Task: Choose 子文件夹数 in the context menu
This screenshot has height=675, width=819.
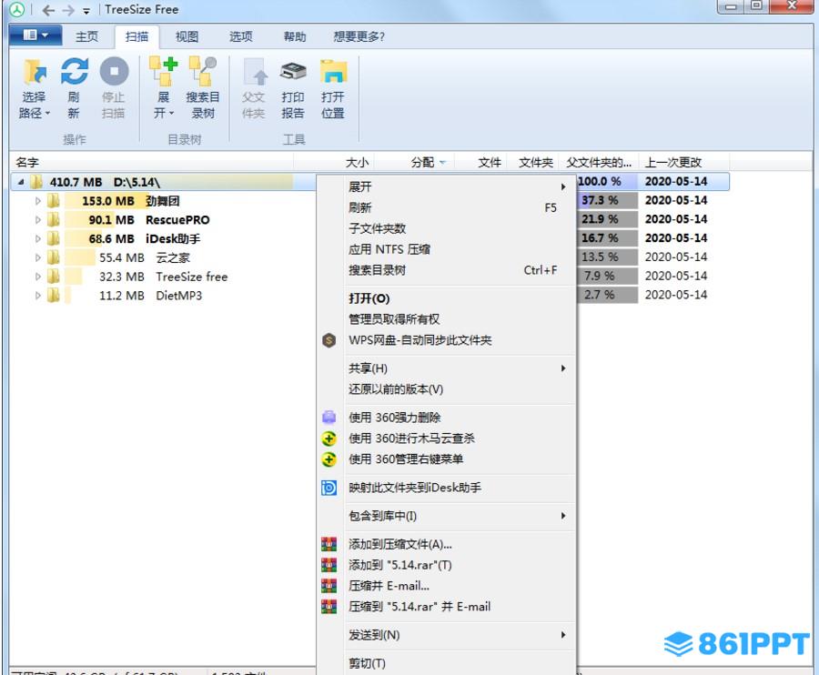Action: point(460,228)
